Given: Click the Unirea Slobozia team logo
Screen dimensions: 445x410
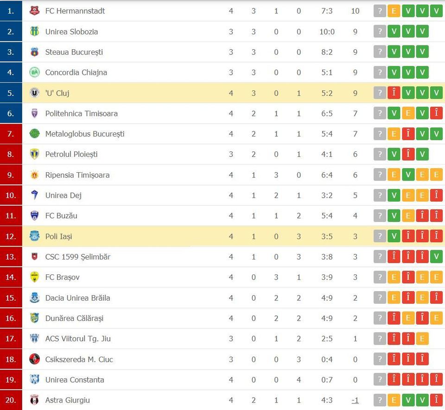Looking at the screenshot, I should click(x=35, y=32).
